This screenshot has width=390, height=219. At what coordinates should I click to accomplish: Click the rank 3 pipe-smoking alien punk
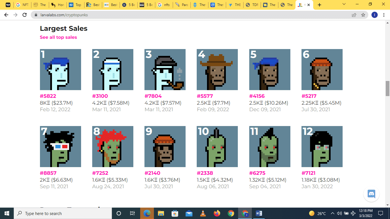[x=165, y=70]
